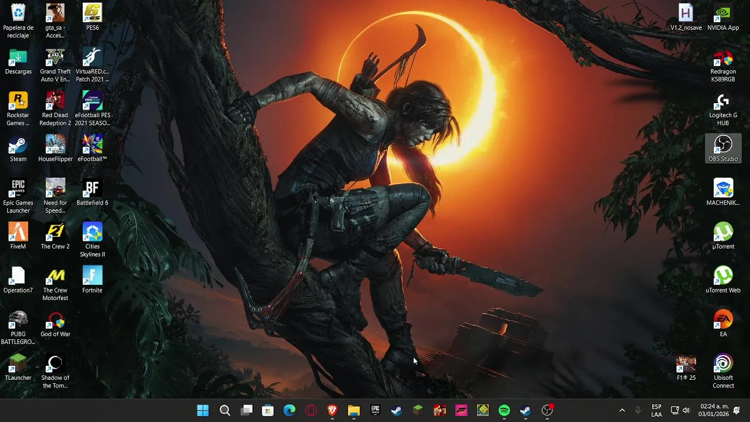Open the Steam desktop shortcut

[x=18, y=149]
